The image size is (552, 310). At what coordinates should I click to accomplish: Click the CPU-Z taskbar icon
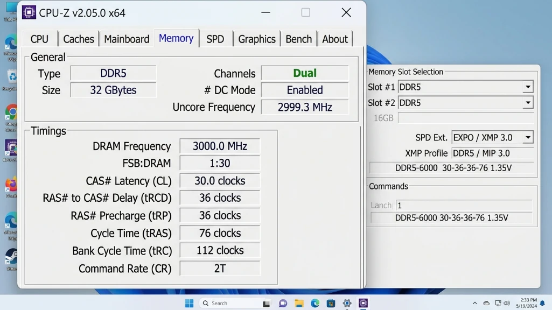pyautogui.click(x=364, y=303)
